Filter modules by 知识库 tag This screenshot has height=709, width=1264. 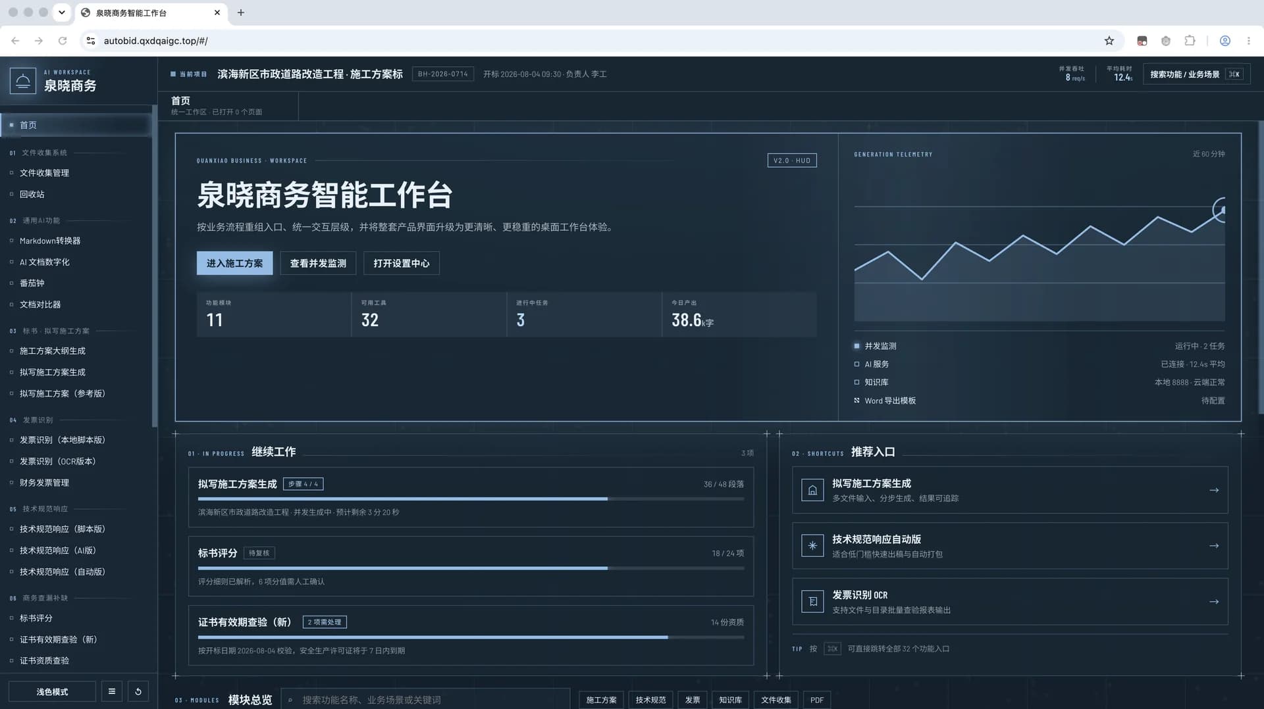730,700
